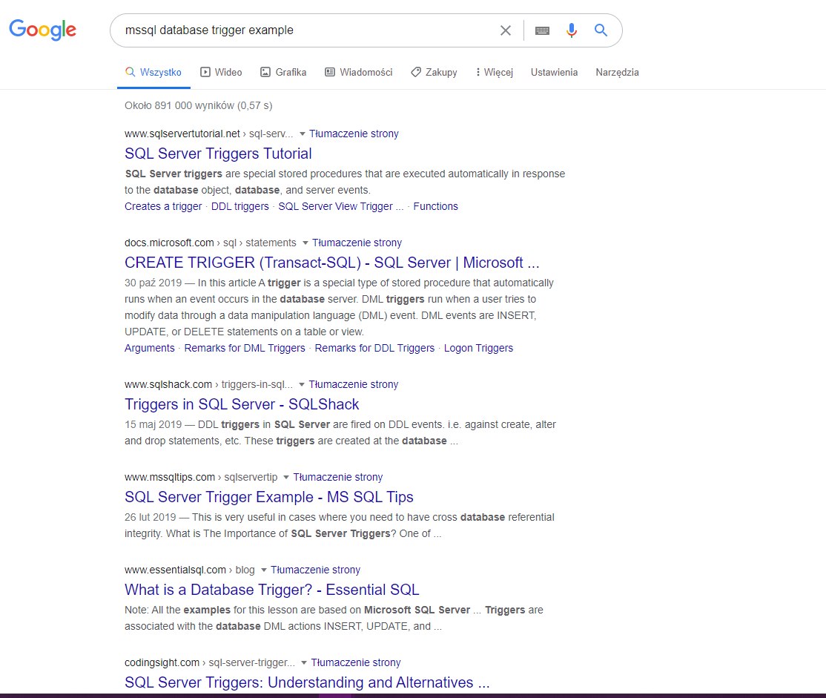Click Tłumaczenie strony for codingsight.com result
Image resolution: width=826 pixels, height=698 pixels.
pos(356,662)
